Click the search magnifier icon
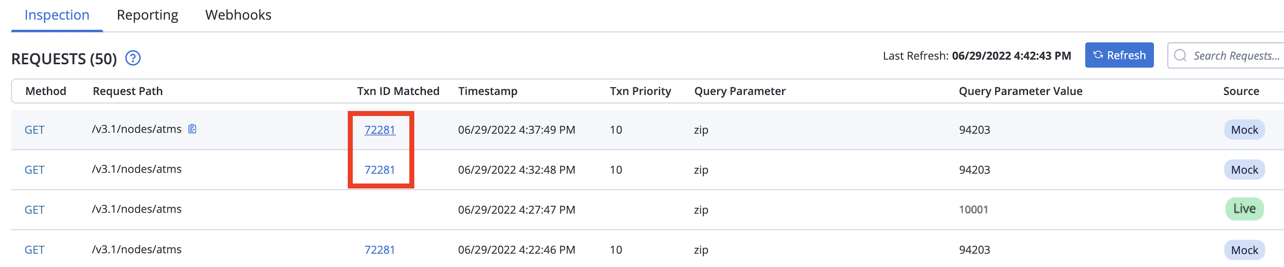1284x267 pixels. [x=1180, y=55]
